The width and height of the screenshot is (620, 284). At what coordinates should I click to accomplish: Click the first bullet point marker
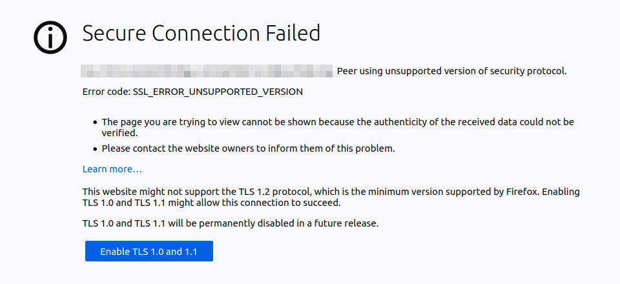95,122
